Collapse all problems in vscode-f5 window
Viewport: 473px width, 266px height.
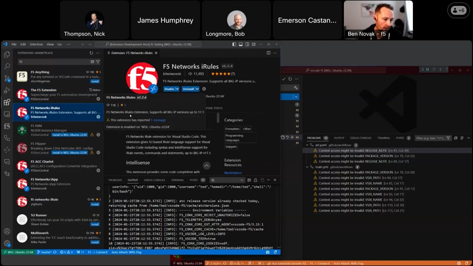pos(455,138)
